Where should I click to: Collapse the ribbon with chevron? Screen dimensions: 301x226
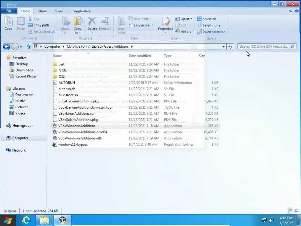pos(290,11)
